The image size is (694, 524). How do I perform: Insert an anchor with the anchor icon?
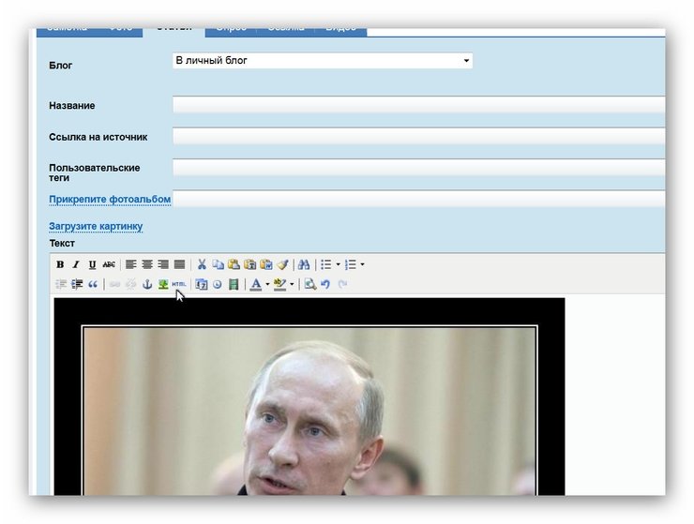(147, 285)
